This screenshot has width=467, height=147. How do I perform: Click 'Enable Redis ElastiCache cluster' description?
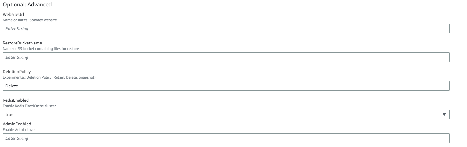pos(29,106)
